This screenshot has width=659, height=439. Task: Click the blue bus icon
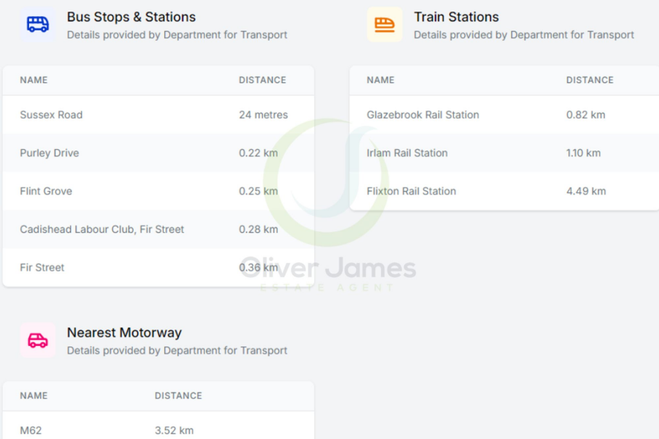[x=37, y=25]
